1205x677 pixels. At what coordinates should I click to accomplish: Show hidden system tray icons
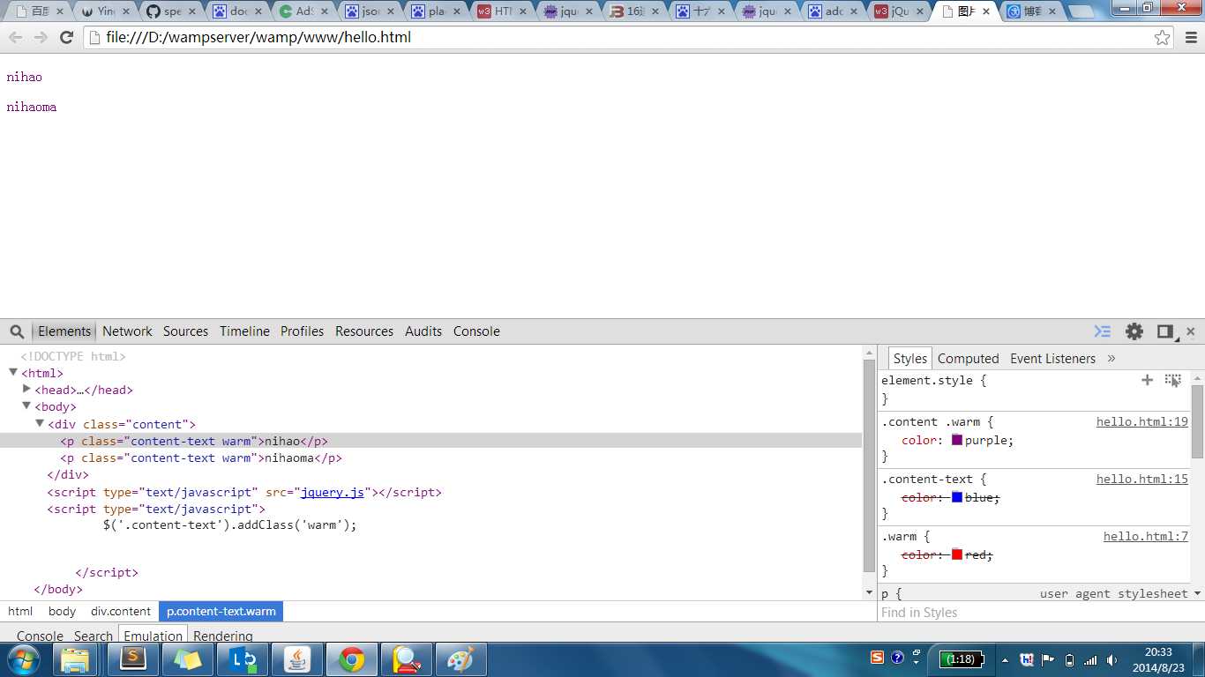(1005, 659)
